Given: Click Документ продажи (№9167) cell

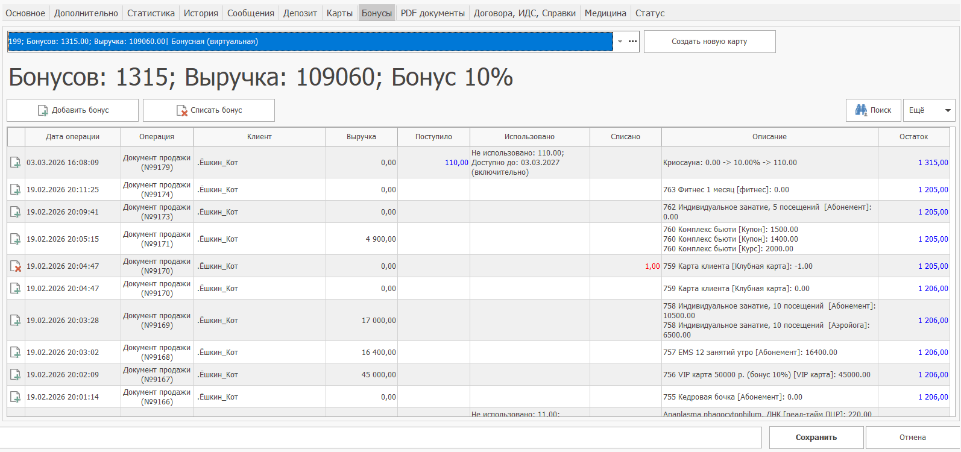Looking at the screenshot, I should (x=157, y=375).
